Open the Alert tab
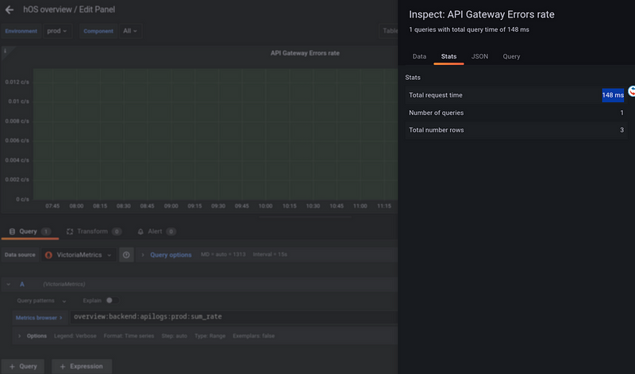The width and height of the screenshot is (635, 374). point(156,231)
